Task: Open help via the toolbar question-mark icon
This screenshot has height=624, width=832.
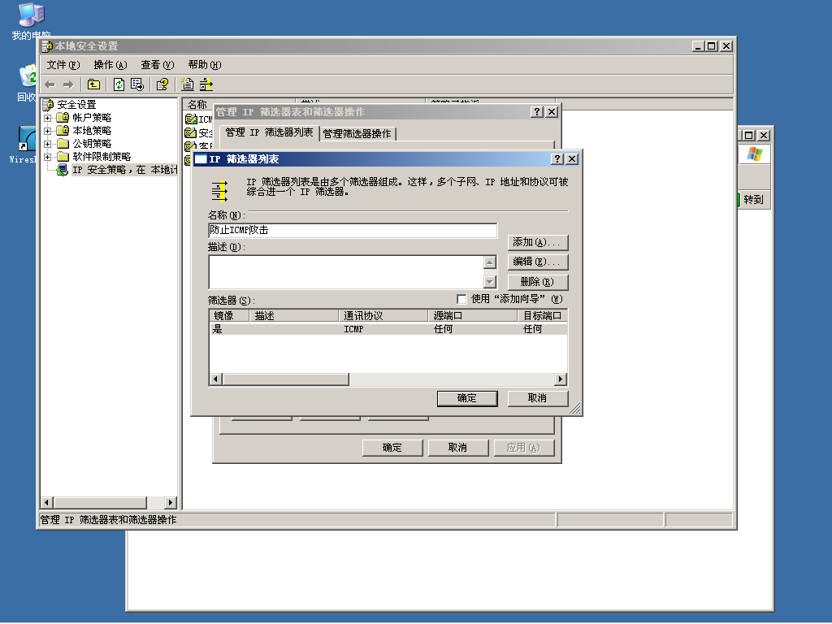Action: click(x=162, y=84)
